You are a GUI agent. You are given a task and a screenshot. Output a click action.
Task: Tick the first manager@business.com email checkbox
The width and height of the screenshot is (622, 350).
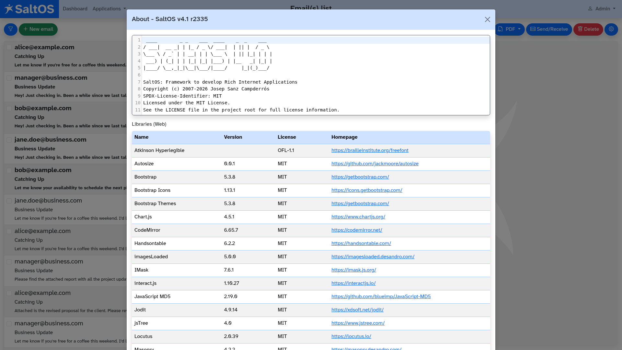coord(9,78)
